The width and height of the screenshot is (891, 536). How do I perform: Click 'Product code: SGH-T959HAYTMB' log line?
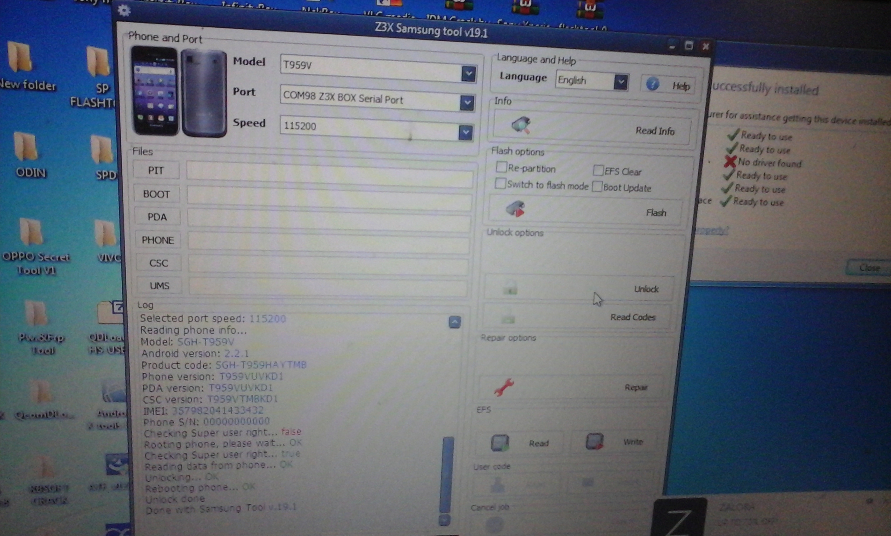pyautogui.click(x=224, y=365)
